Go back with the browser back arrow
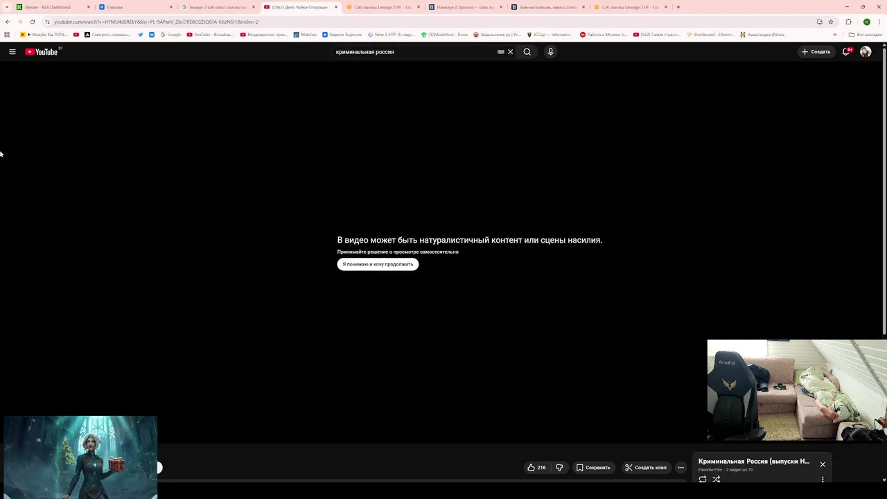 pos(8,21)
